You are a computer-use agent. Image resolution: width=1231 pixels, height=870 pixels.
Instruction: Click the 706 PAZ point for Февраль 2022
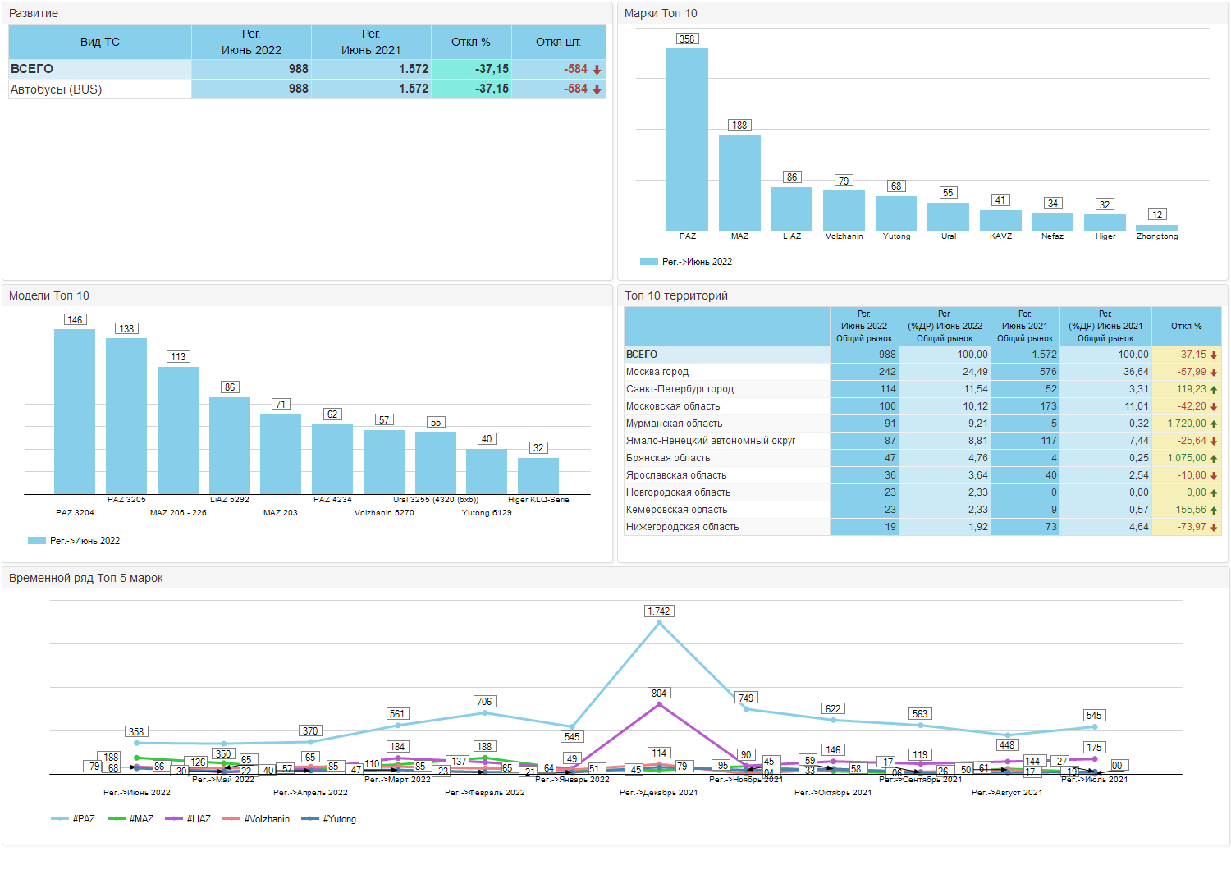pos(485,713)
